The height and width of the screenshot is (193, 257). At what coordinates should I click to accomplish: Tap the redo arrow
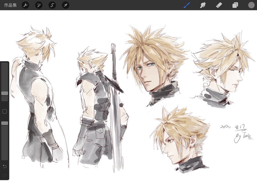click(5, 175)
